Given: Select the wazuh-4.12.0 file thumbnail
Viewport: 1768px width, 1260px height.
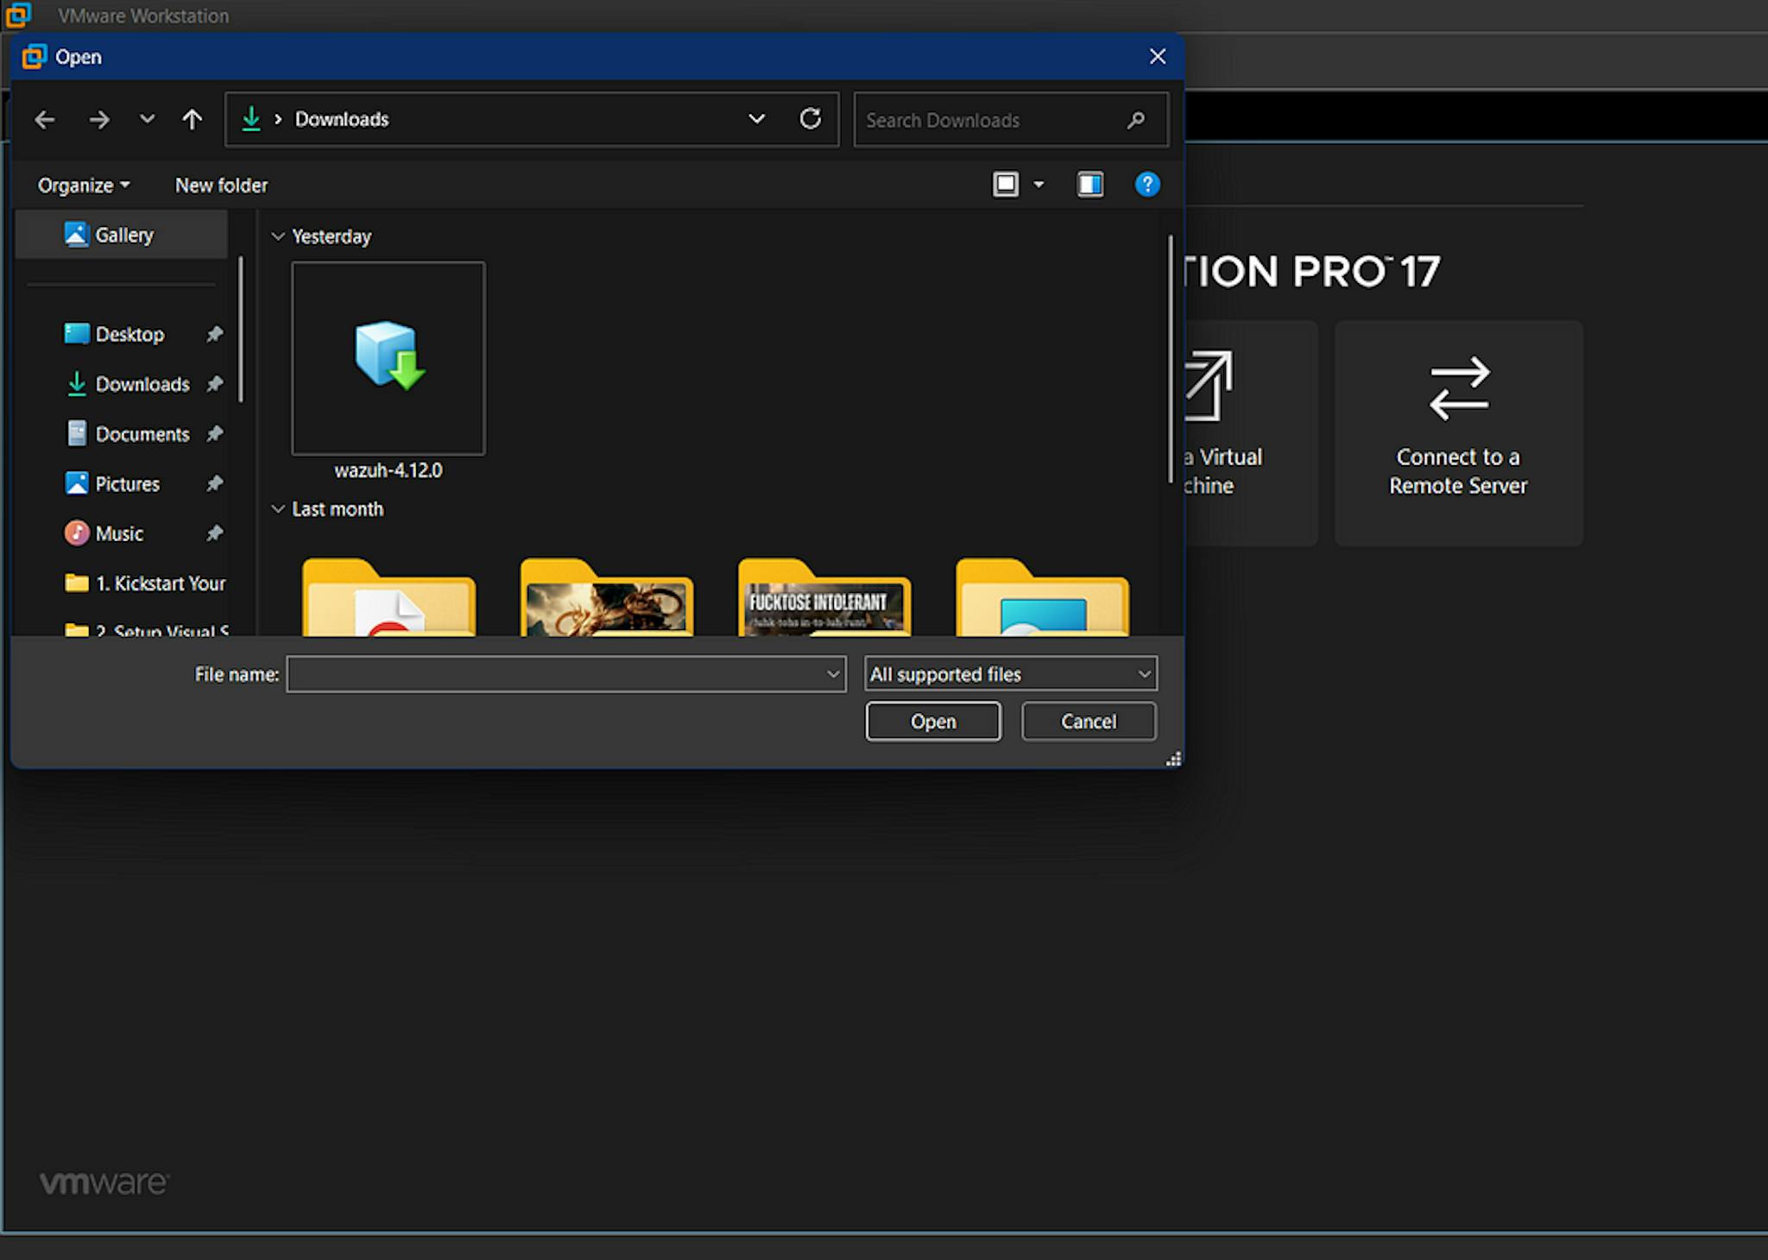Looking at the screenshot, I should tap(388, 358).
